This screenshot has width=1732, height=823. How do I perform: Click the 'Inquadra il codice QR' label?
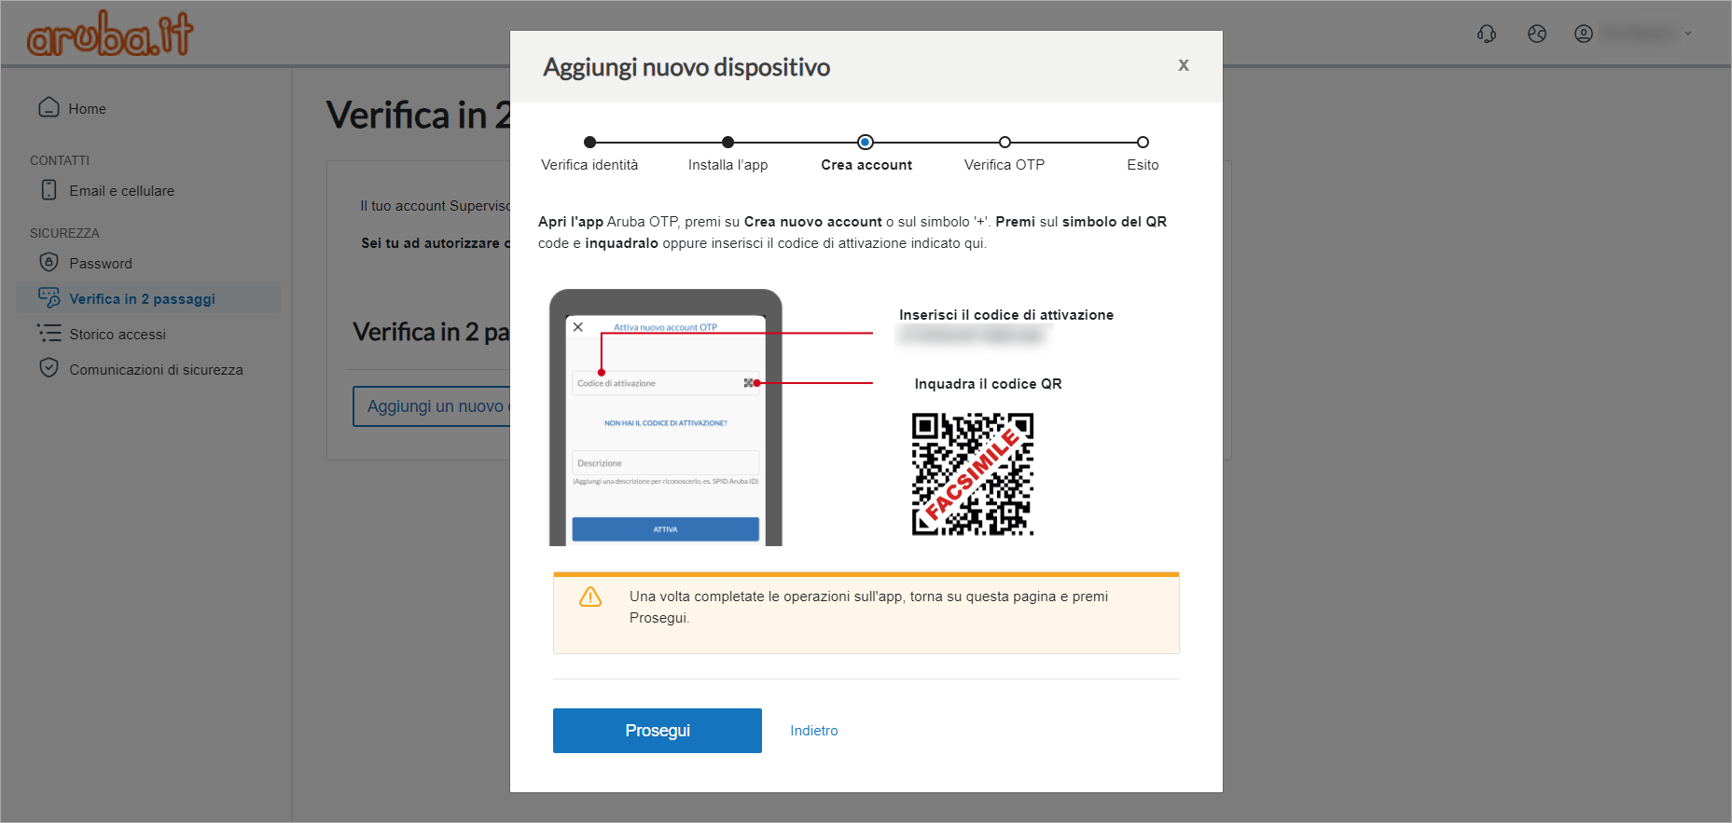pyautogui.click(x=988, y=384)
